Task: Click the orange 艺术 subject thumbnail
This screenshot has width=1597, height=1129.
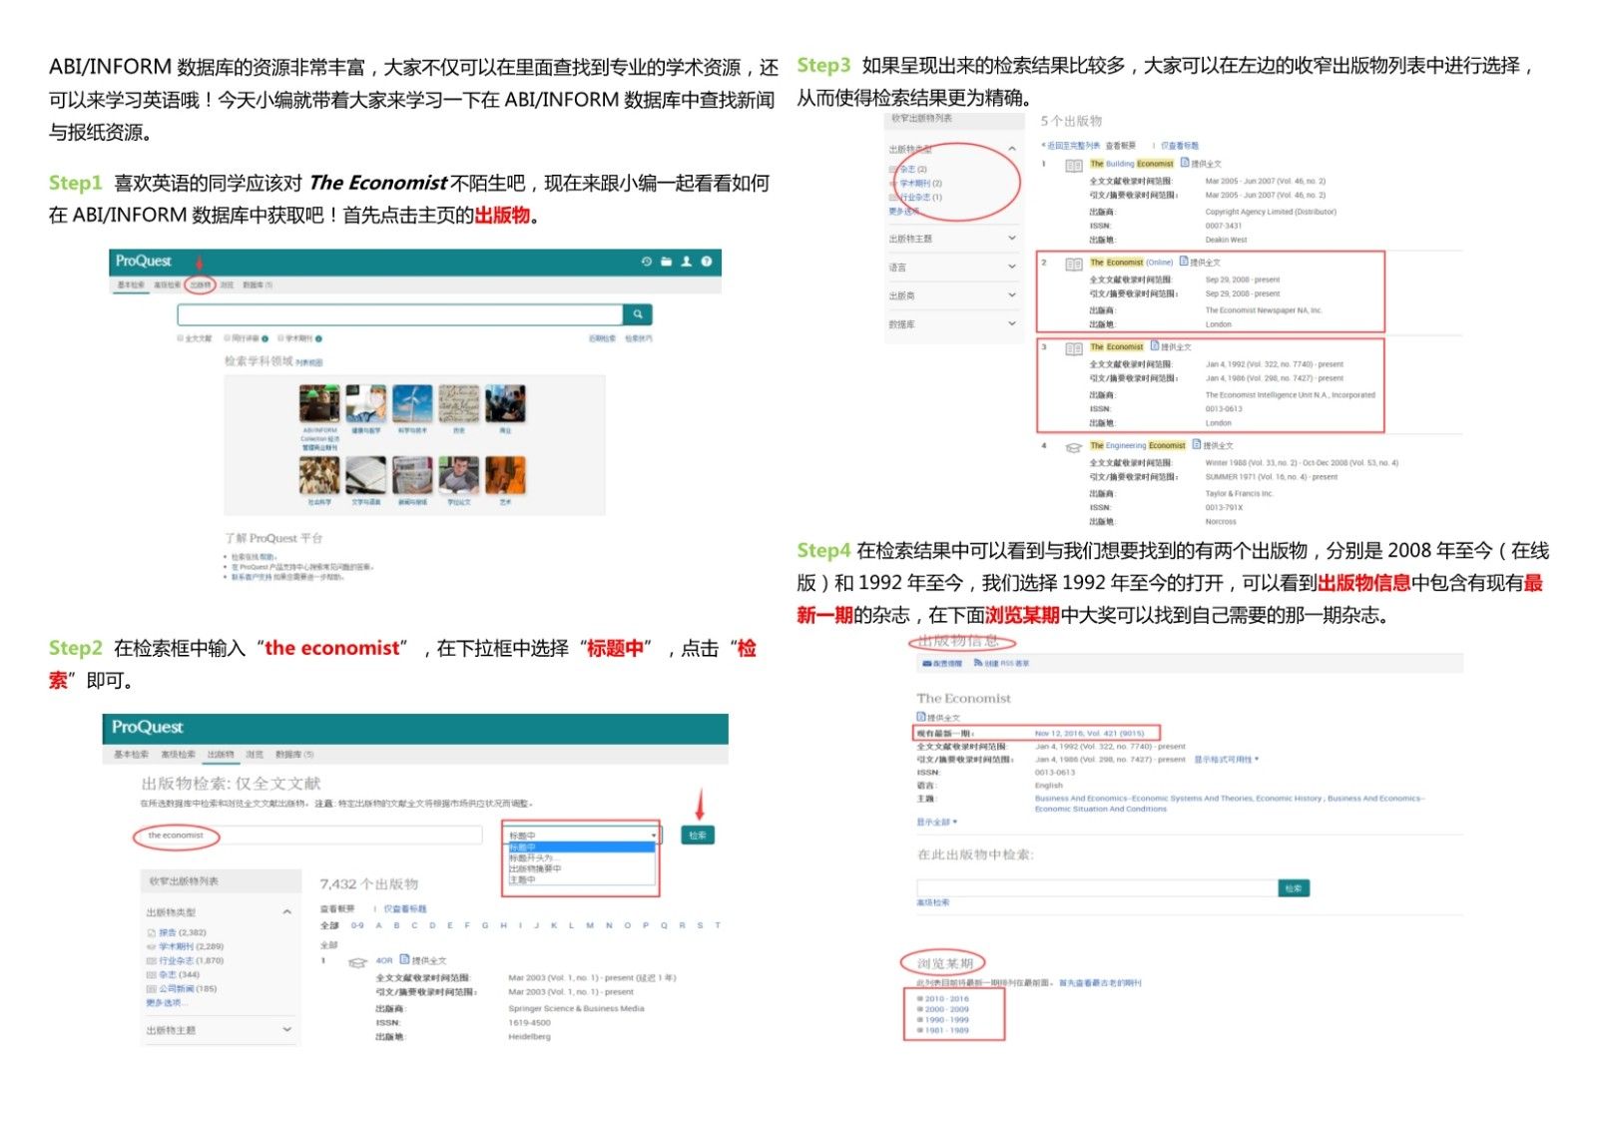Action: 505,475
